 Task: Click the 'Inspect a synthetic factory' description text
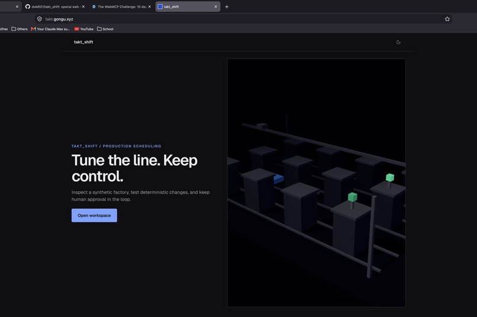click(140, 195)
